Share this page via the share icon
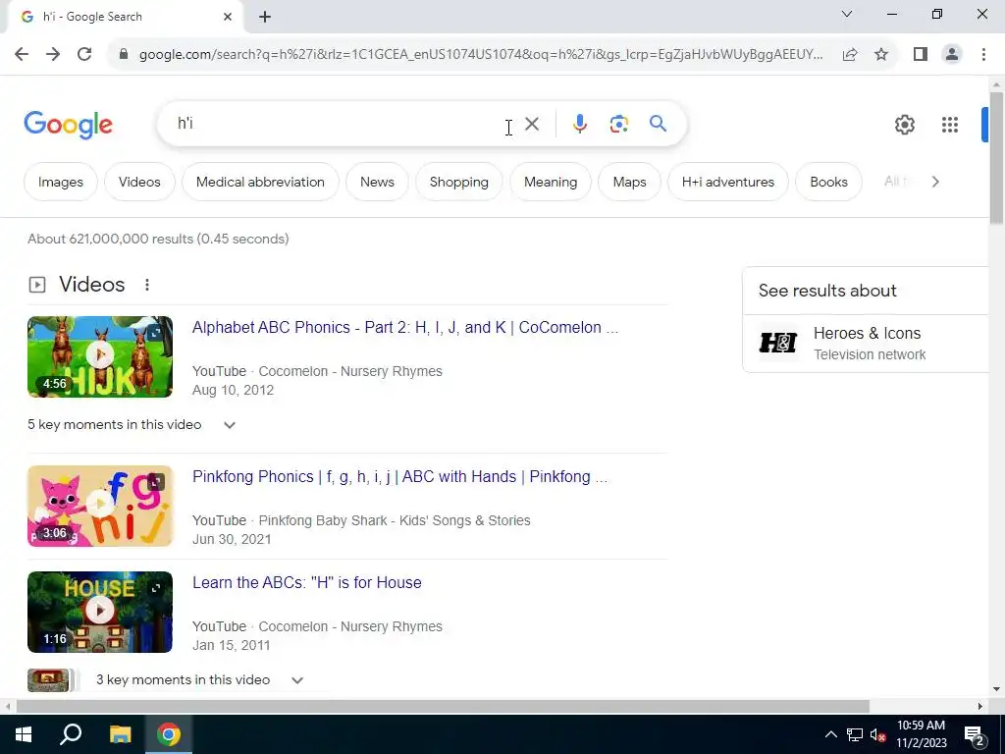1005x754 pixels. pyautogui.click(x=850, y=55)
